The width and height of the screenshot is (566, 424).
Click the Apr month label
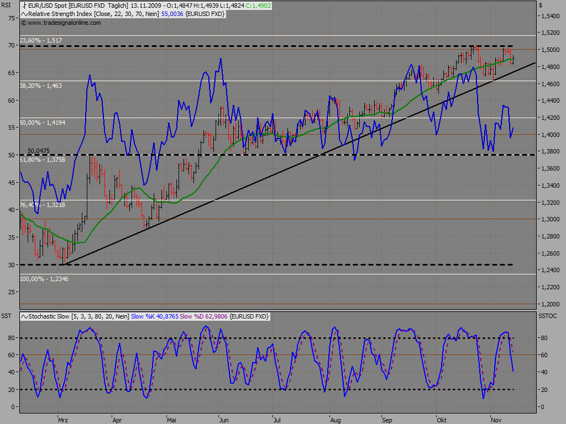117,420
